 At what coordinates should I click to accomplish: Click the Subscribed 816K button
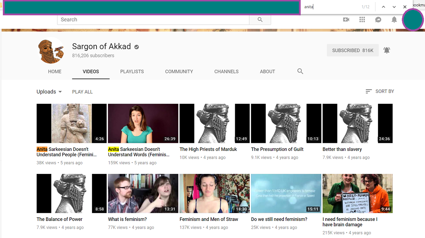(353, 51)
